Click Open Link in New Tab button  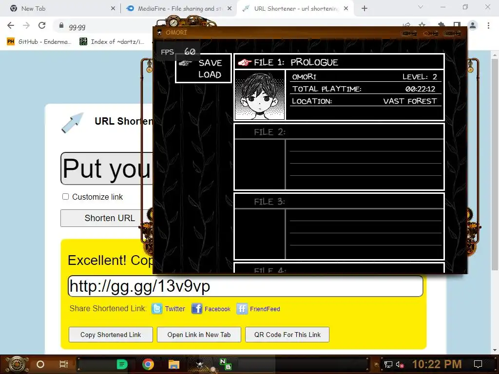click(199, 335)
